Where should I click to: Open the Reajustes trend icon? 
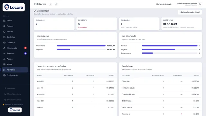pos(4,53)
